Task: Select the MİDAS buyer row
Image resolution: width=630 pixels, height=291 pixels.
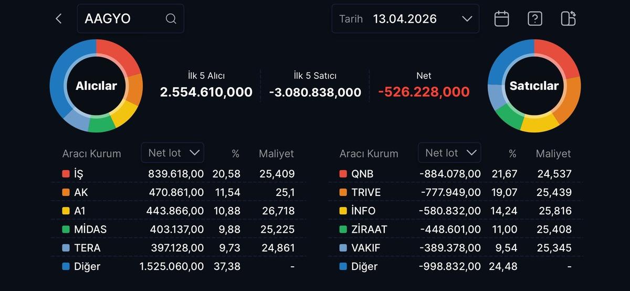Action: 178,230
